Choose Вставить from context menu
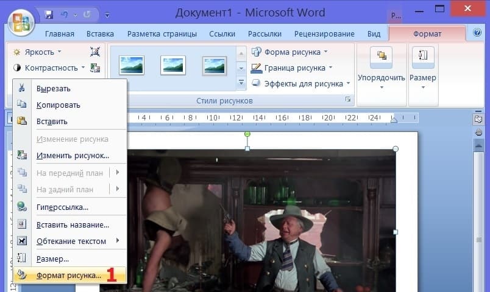This screenshot has width=490, height=292. (x=70, y=121)
